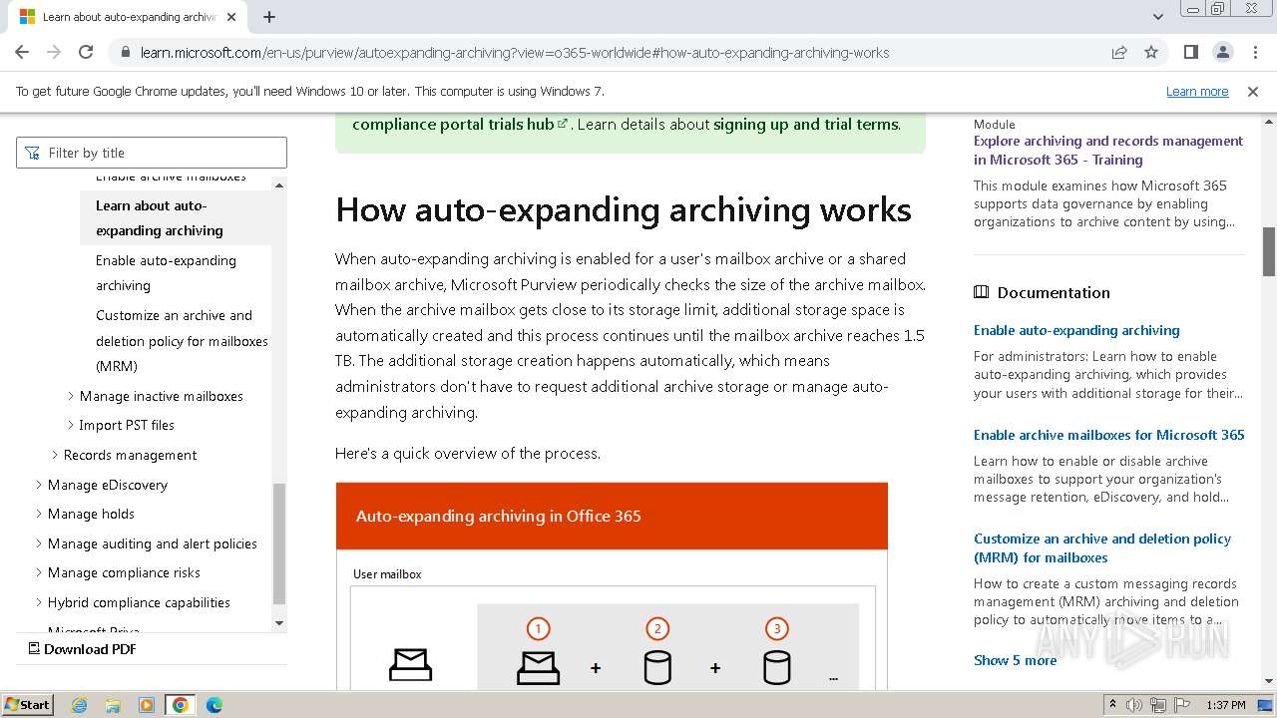The image size is (1277, 718).
Task: Open the compliance portal trials hub link
Action: coord(460,125)
